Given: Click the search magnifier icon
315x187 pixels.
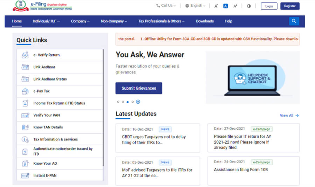Looking at the screenshot, I should click(294, 21).
